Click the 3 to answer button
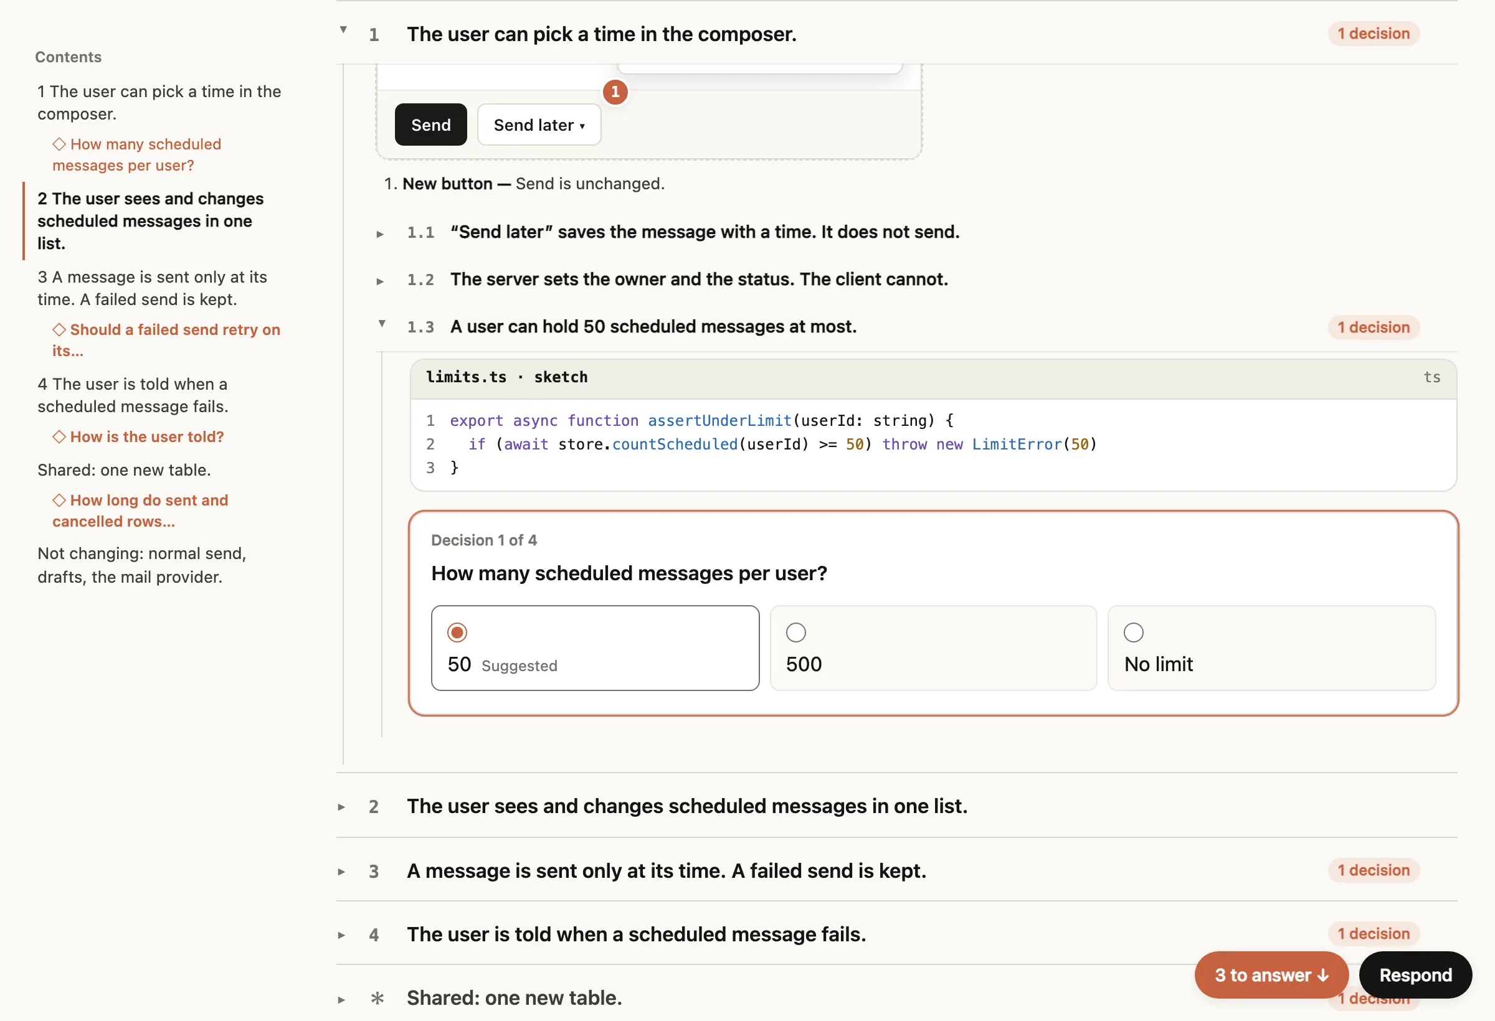 point(1271,976)
